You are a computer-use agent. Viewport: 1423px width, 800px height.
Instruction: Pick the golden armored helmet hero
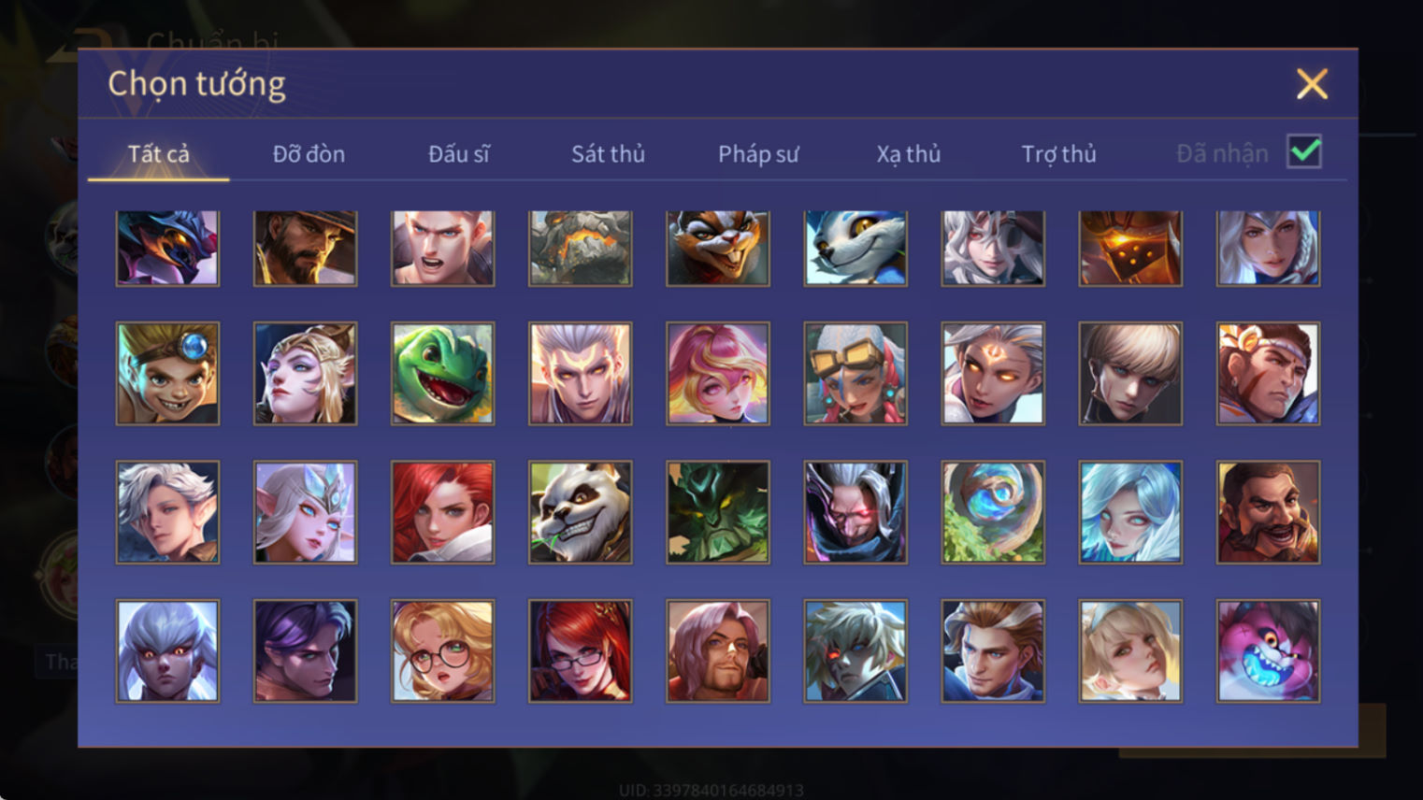click(x=1130, y=248)
